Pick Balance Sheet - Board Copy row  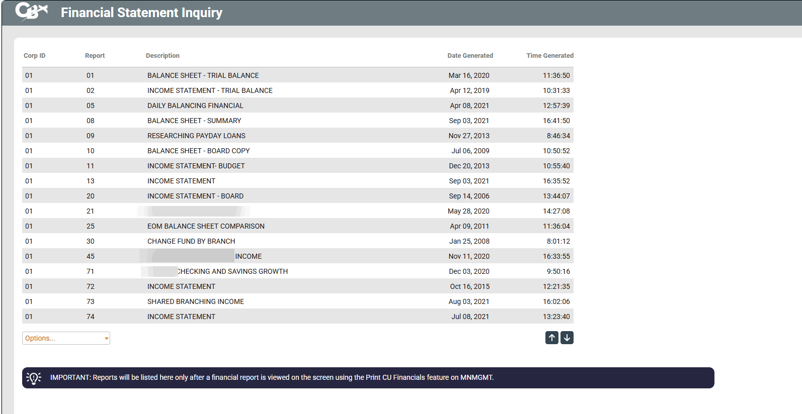pyautogui.click(x=198, y=151)
